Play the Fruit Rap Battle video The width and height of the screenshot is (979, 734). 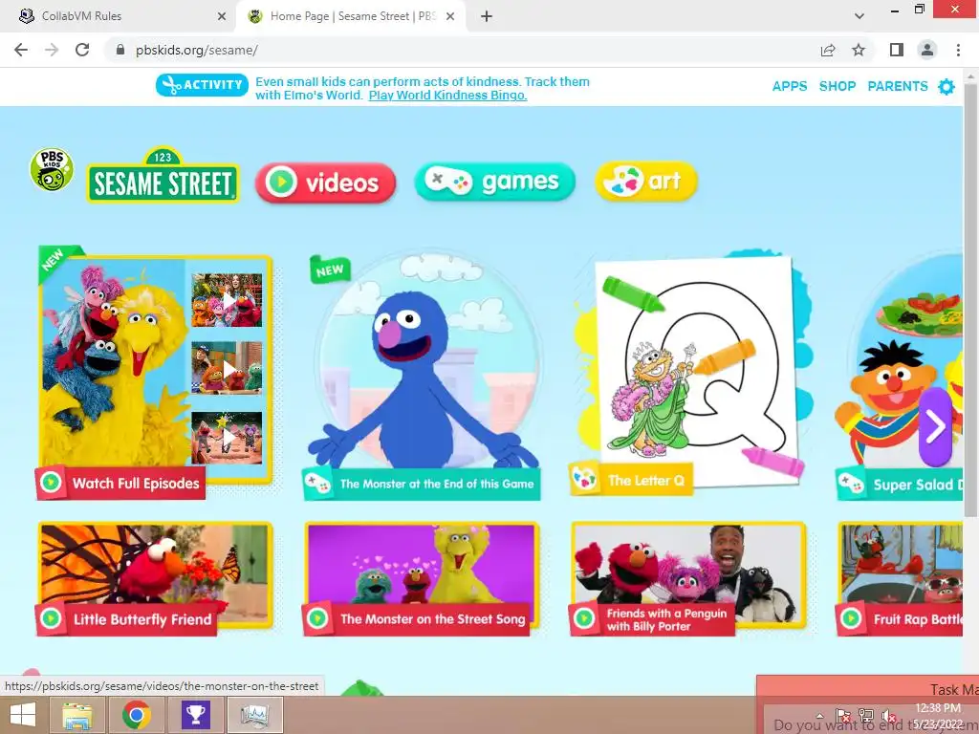[x=899, y=577]
